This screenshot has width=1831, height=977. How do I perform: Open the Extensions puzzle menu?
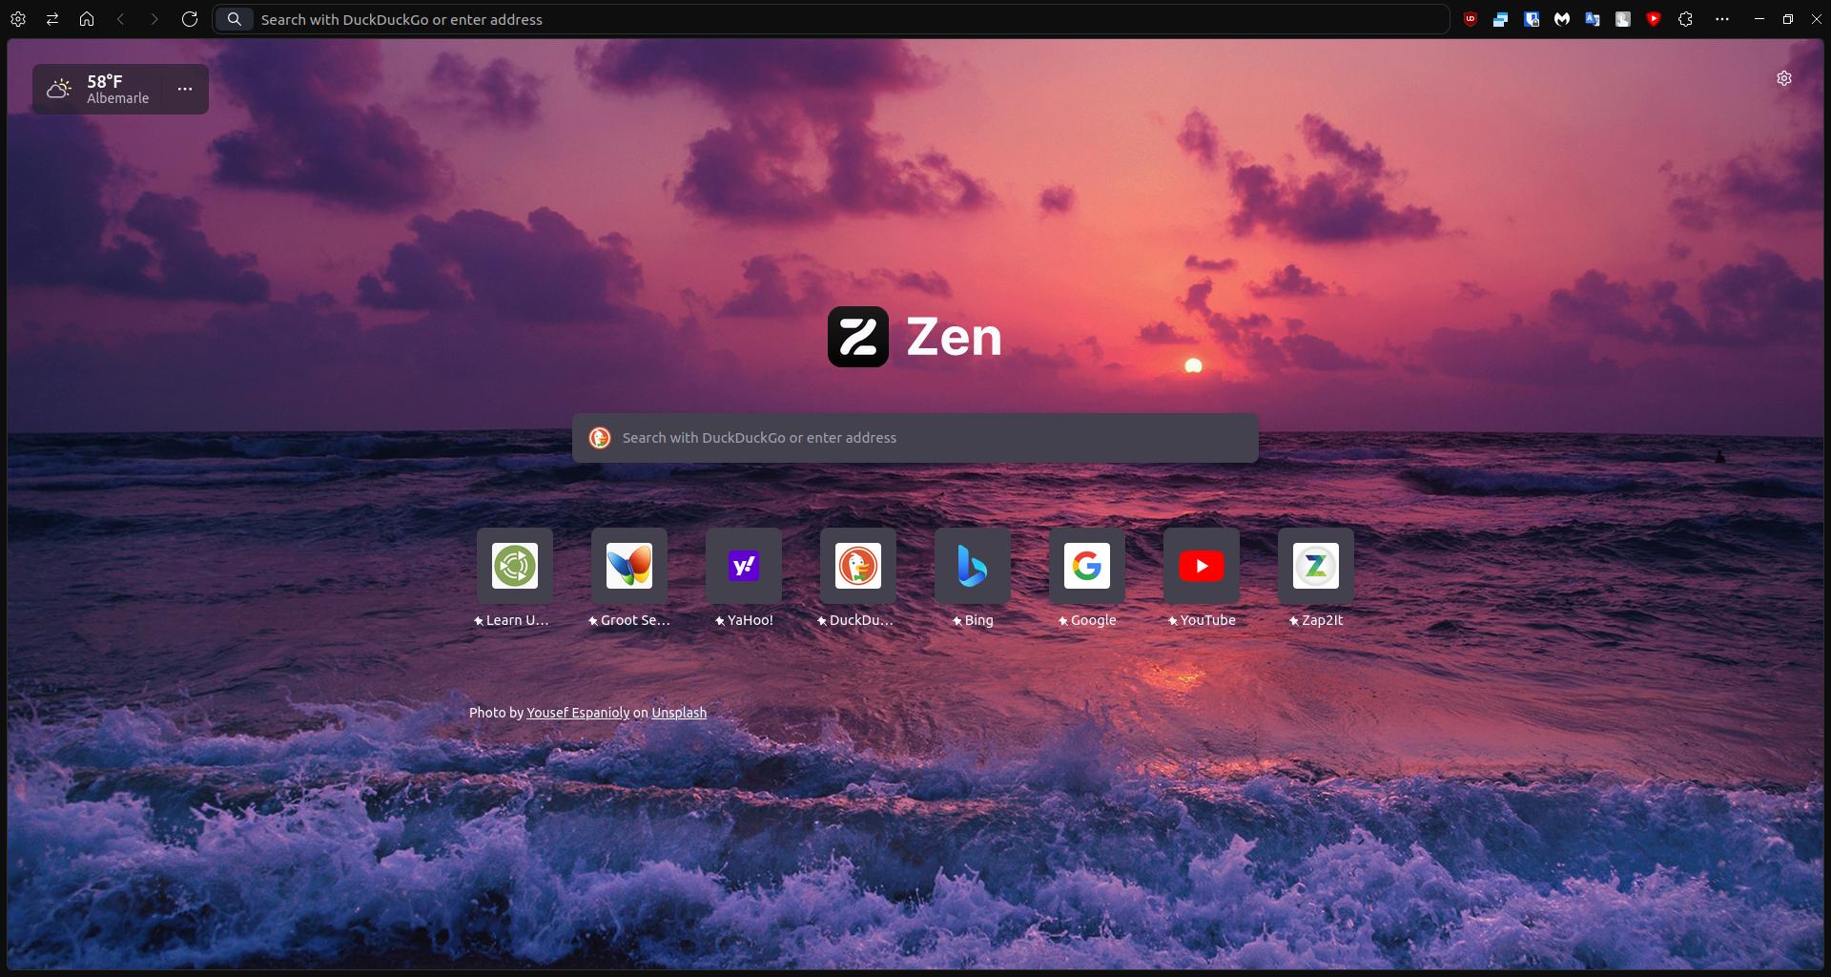click(x=1686, y=19)
